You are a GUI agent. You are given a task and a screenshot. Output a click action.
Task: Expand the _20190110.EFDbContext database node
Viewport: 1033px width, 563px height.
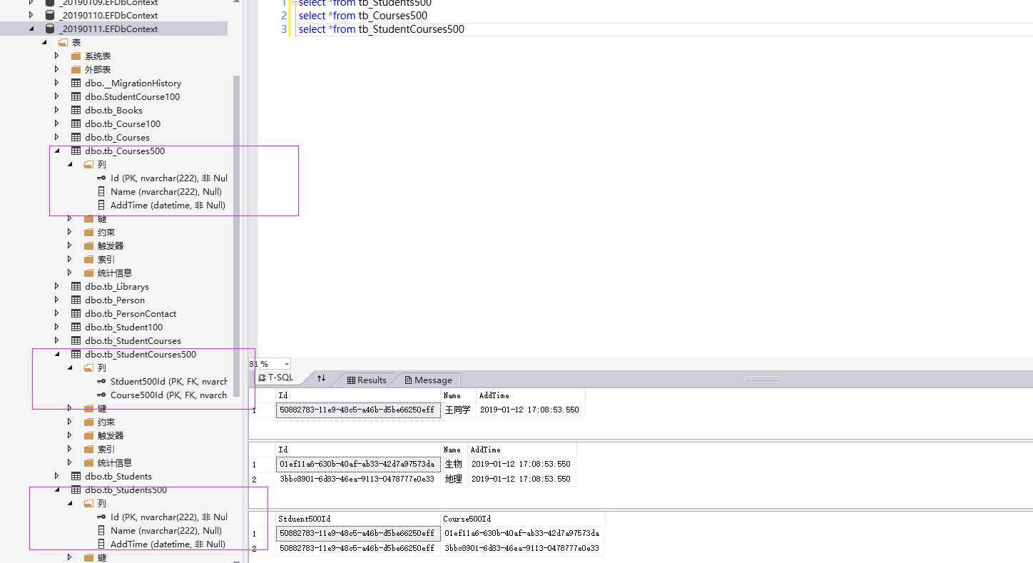(x=31, y=15)
